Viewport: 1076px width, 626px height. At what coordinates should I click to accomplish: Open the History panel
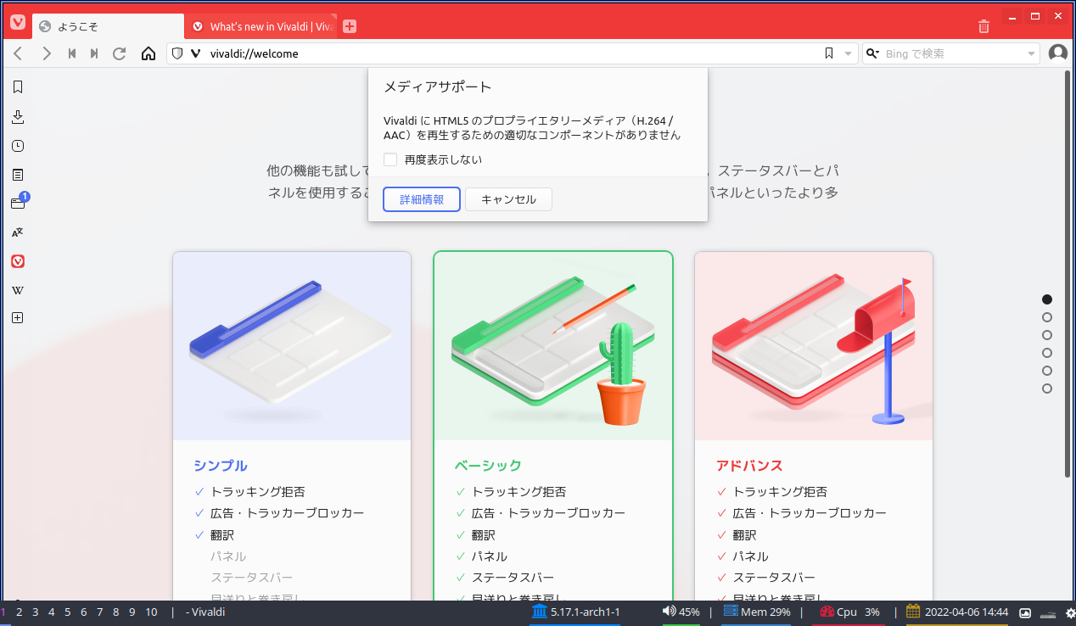pyautogui.click(x=18, y=146)
